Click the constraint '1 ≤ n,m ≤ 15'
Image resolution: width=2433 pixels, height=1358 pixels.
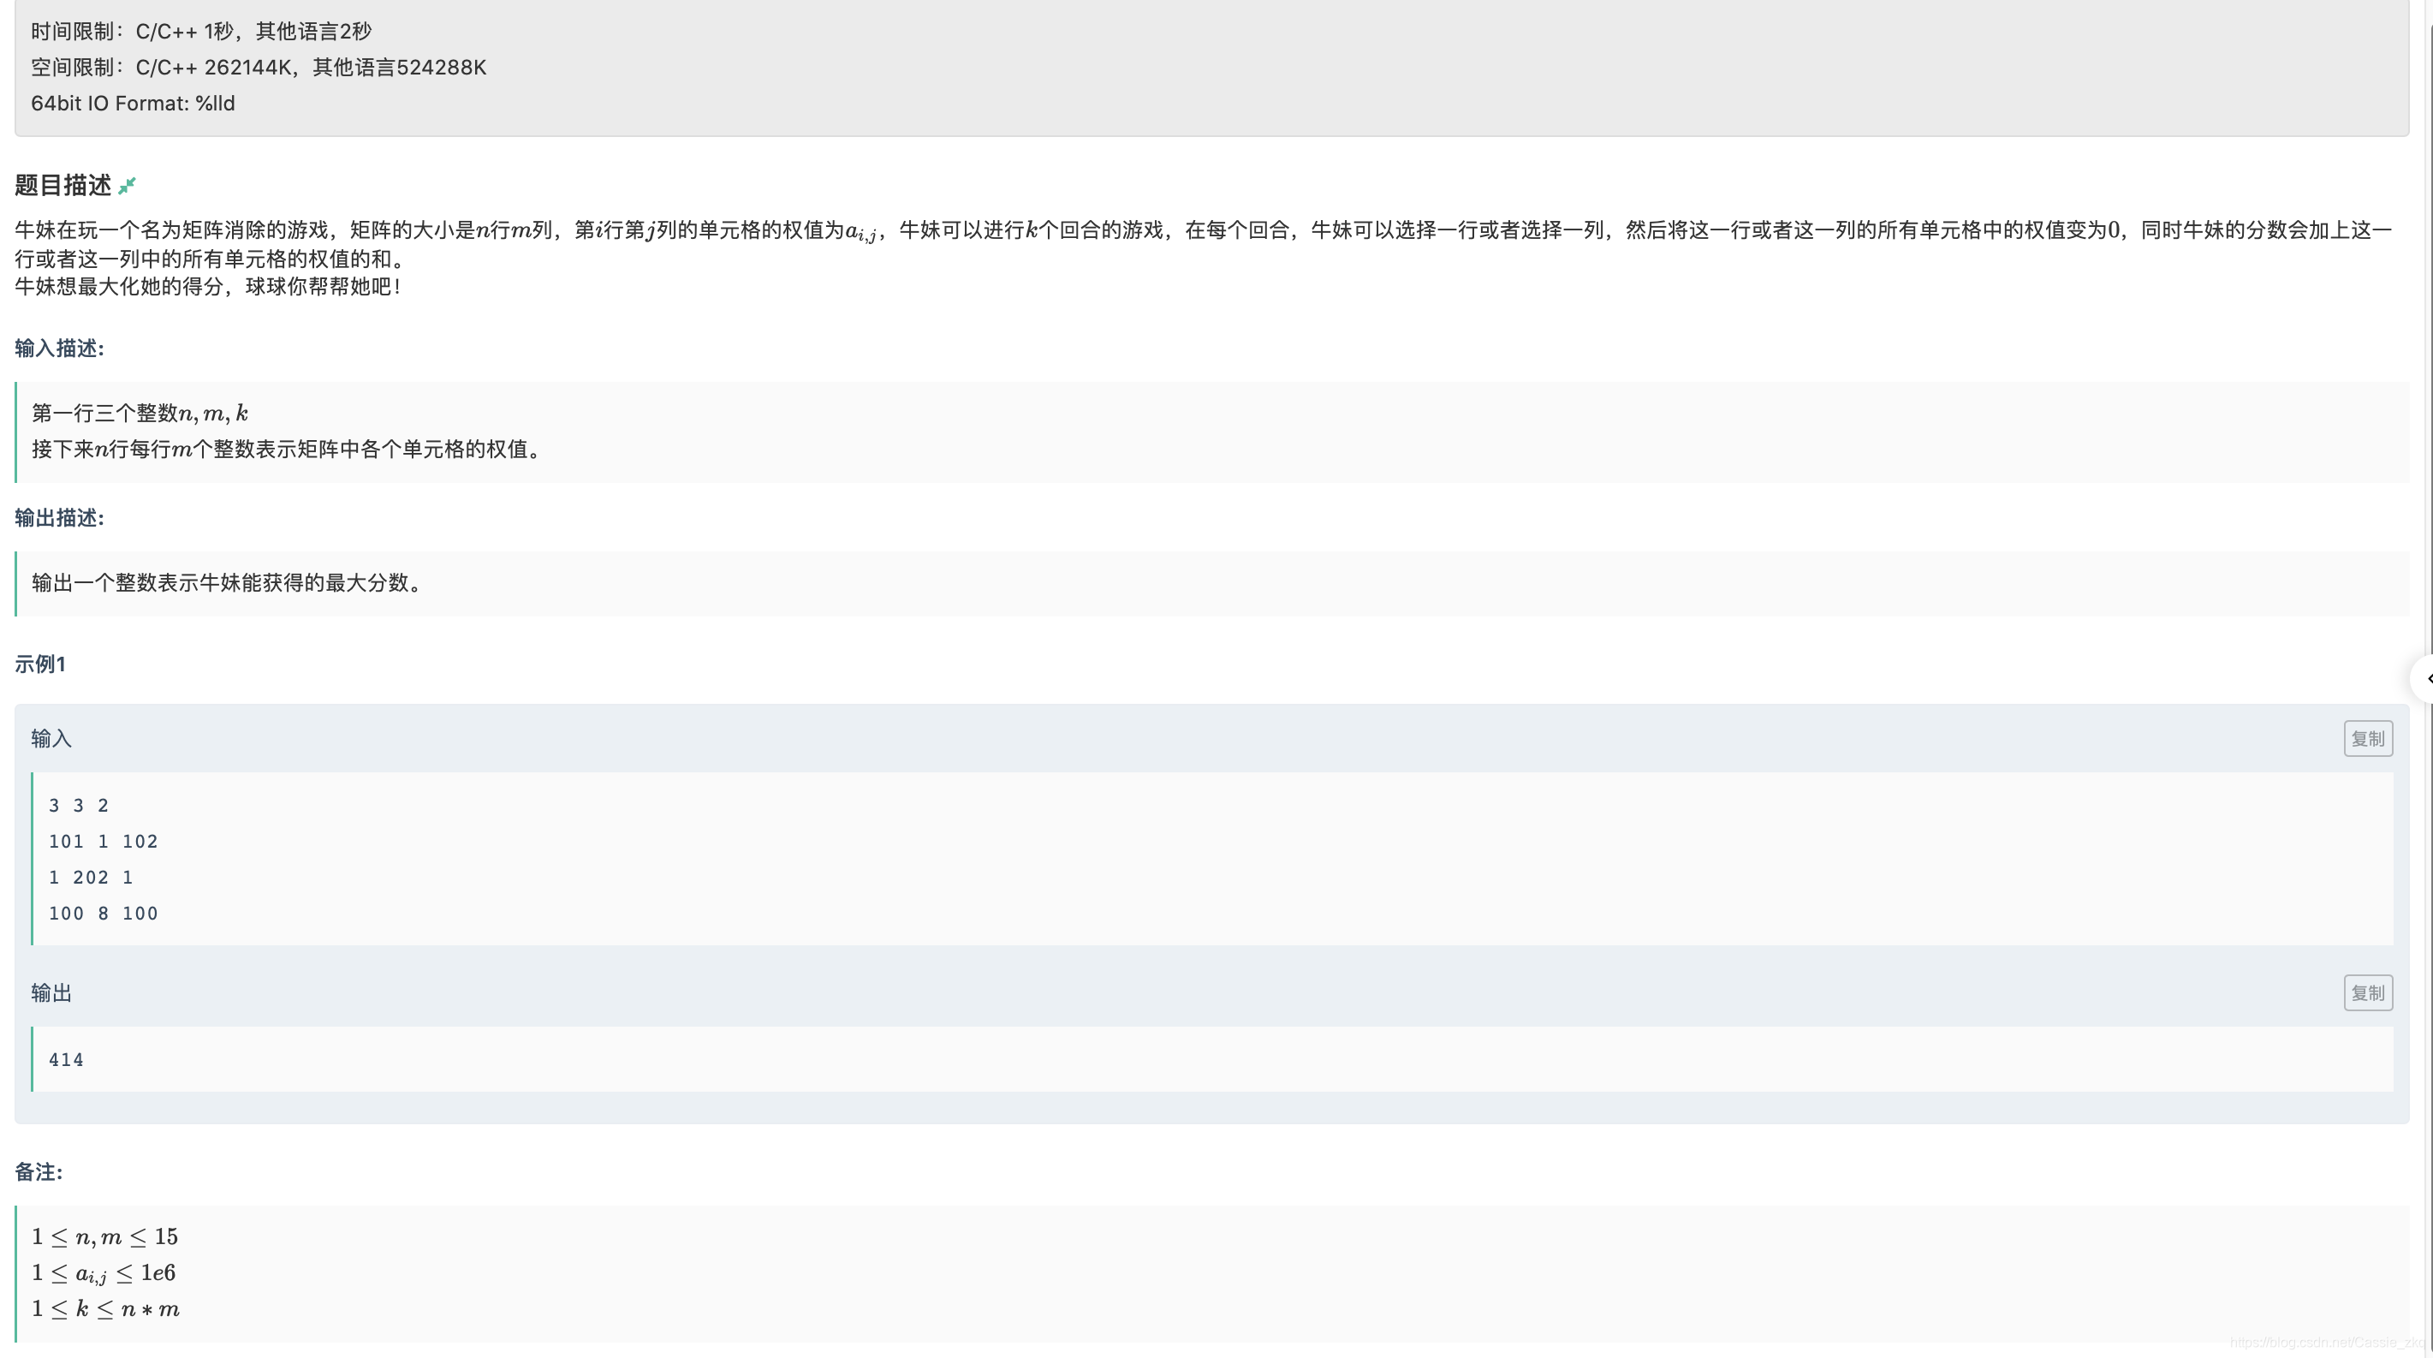click(x=104, y=1236)
